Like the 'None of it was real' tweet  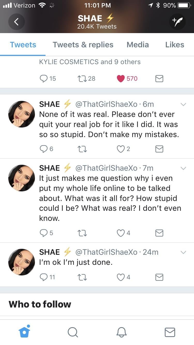pyautogui.click(x=121, y=149)
